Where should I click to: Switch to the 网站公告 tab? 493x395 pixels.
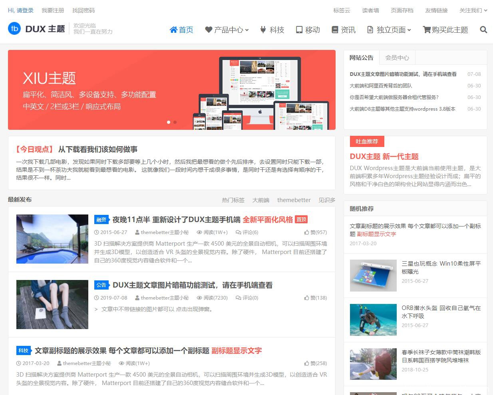[x=361, y=58]
